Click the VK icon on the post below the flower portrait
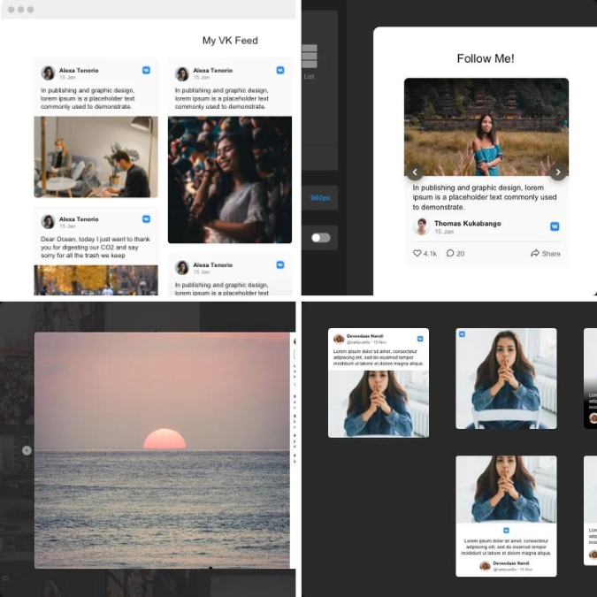The height and width of the screenshot is (597, 597). pos(280,264)
